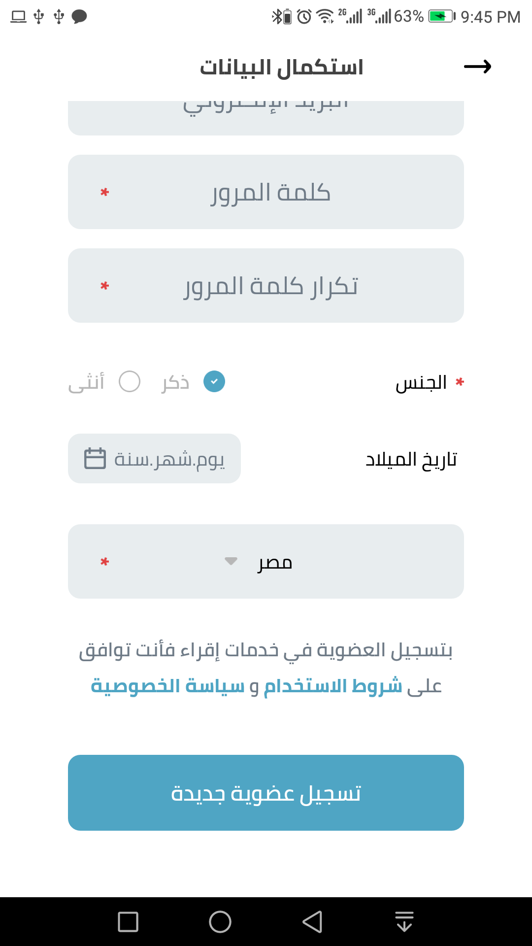Open the يوم.شهر.سنة date picker
This screenshot has width=532, height=946.
click(154, 458)
